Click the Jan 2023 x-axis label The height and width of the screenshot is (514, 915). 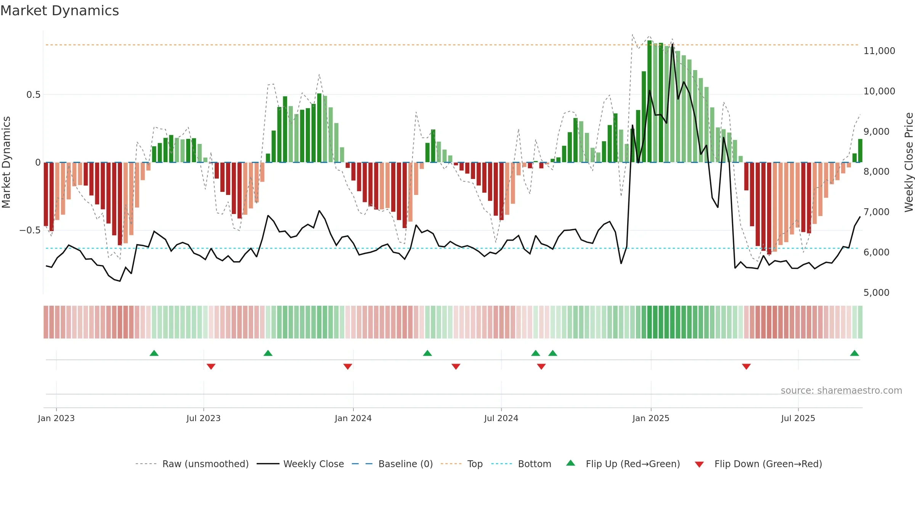click(x=56, y=418)
